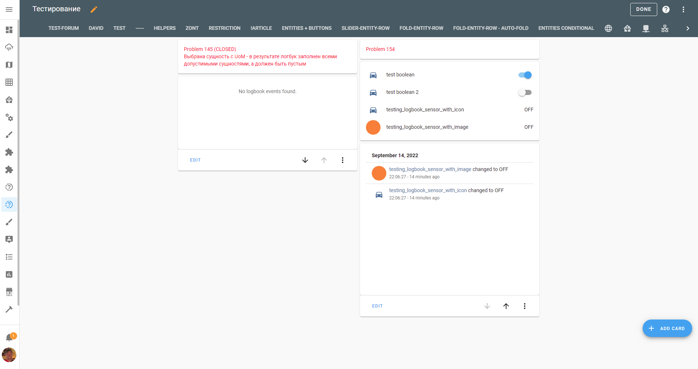The height and width of the screenshot is (369, 698).
Task: Click the pencil icon next to Тестирование
Action: tap(94, 9)
